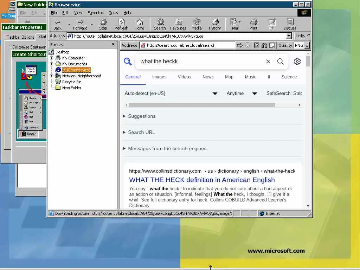
Task: Select the Taskbar Options tab in Taskbar Properties
Action: pyautogui.click(x=20, y=37)
